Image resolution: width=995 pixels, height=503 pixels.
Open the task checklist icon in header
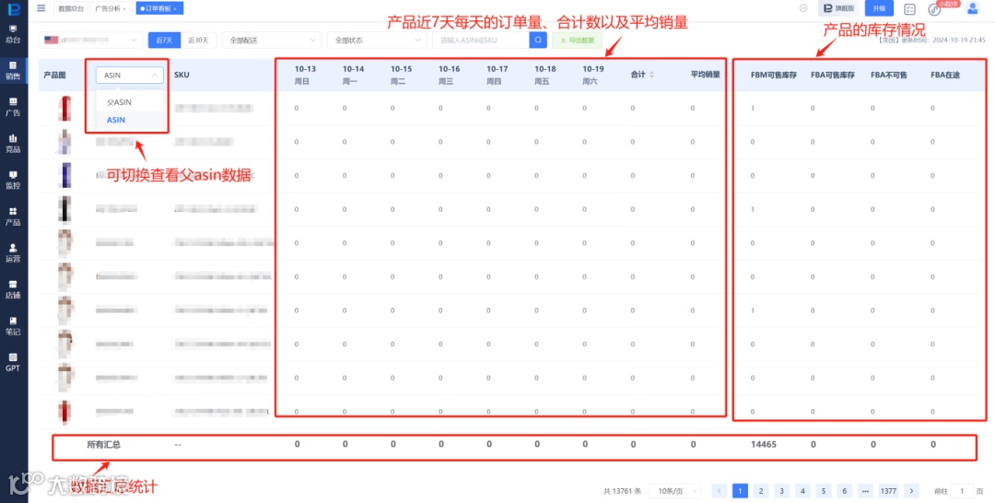click(x=910, y=9)
